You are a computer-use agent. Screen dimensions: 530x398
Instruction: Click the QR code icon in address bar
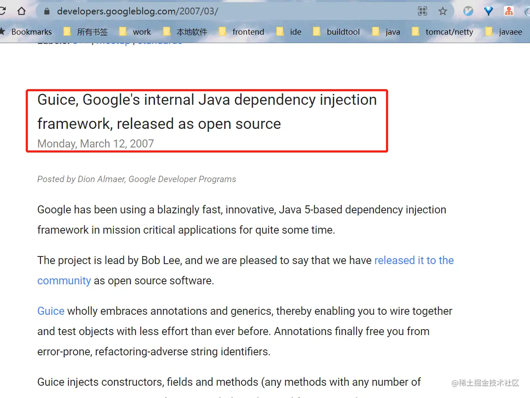tap(422, 11)
